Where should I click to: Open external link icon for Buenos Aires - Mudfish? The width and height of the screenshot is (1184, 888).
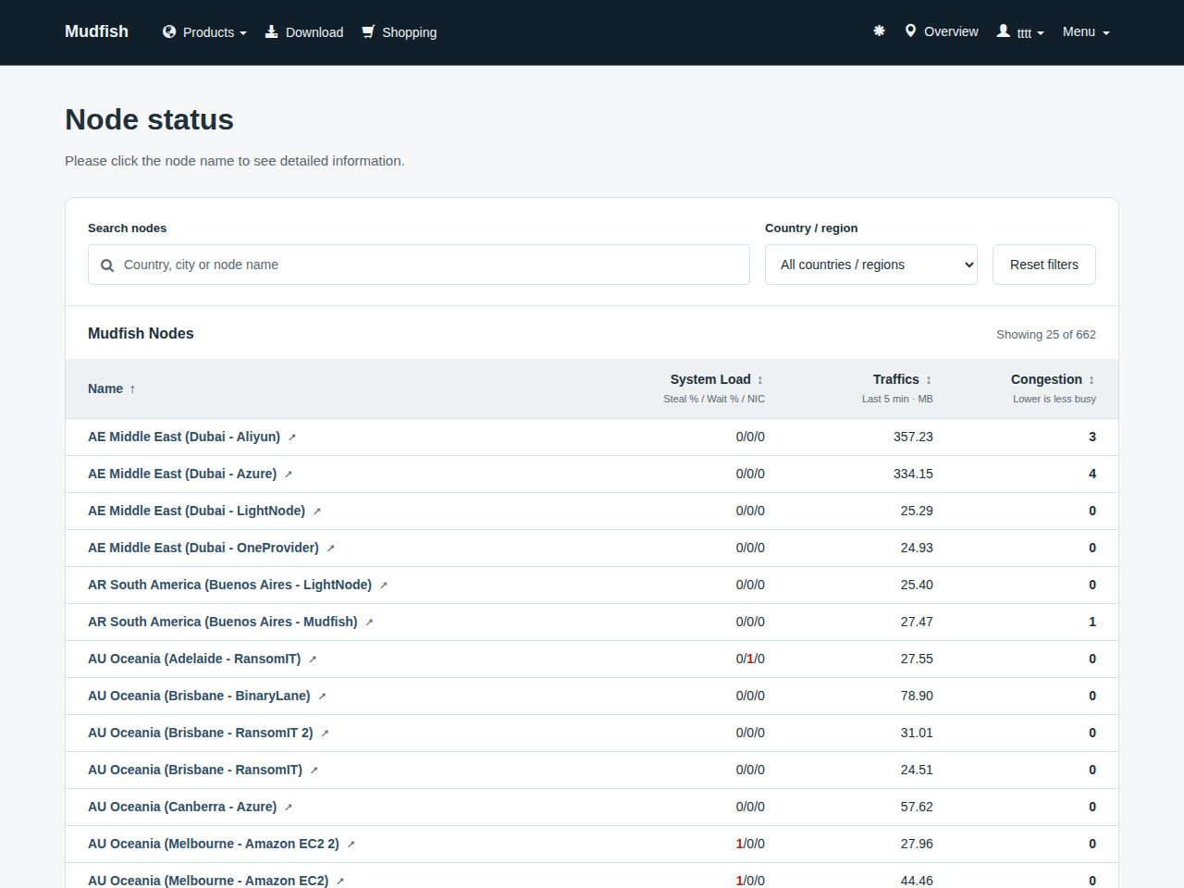pyautogui.click(x=369, y=623)
